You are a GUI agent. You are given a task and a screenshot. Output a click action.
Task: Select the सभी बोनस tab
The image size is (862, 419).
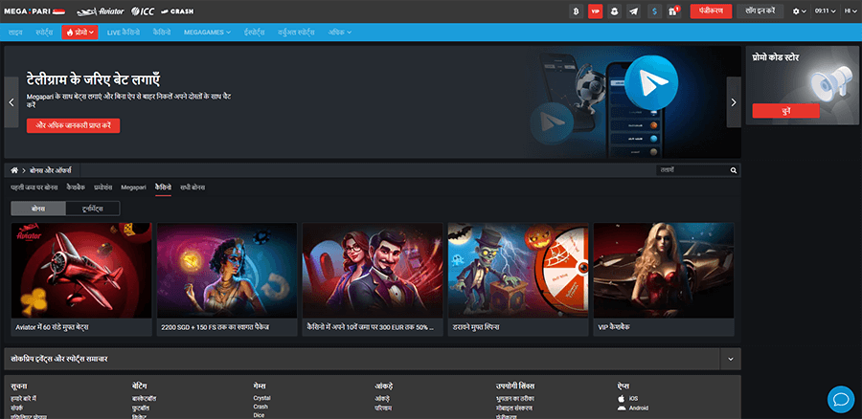[193, 187]
